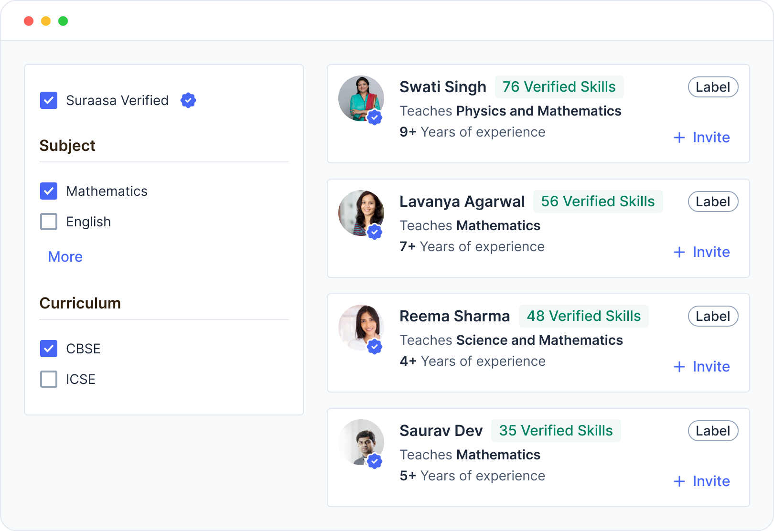The width and height of the screenshot is (774, 531).
Task: Click the Label tag on Swati Singh's card
Action: (713, 87)
